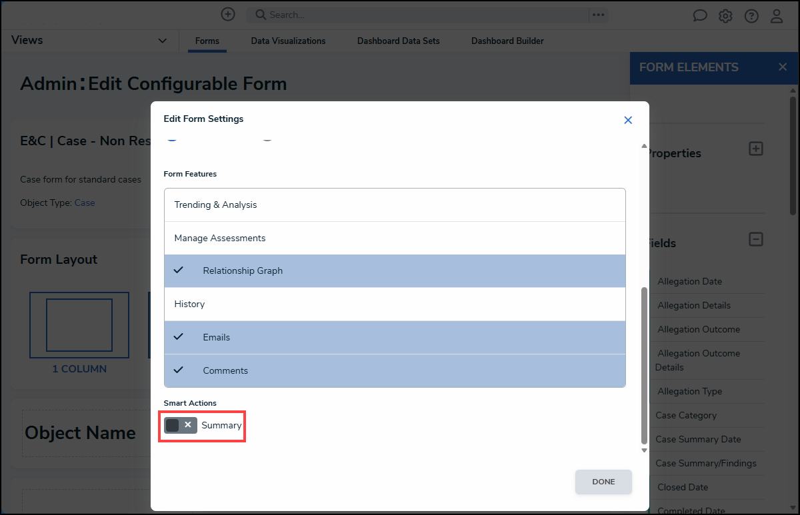Click the plus create icon in top bar
800x515 pixels.
coord(228,14)
